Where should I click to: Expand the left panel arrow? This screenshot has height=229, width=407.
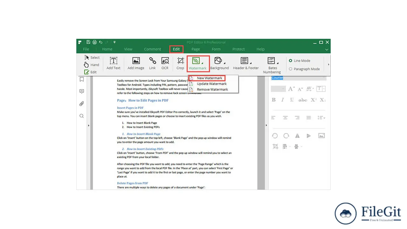click(x=88, y=125)
